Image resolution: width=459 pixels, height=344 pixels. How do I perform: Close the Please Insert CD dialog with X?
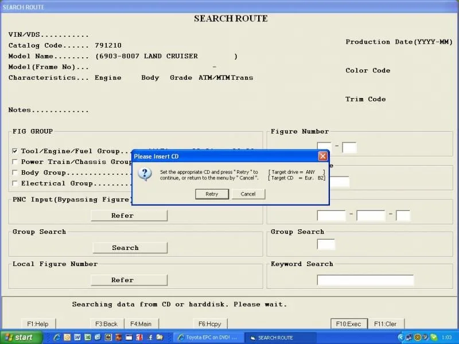(x=322, y=156)
